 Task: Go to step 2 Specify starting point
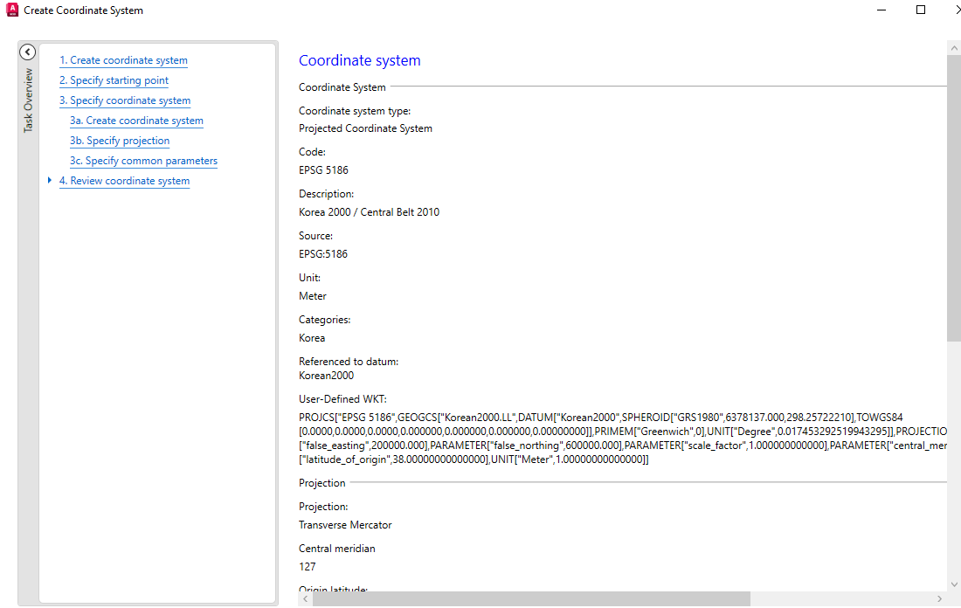(114, 80)
